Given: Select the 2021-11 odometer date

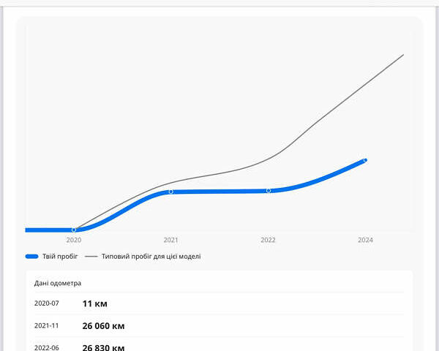Looking at the screenshot, I should [47, 326].
